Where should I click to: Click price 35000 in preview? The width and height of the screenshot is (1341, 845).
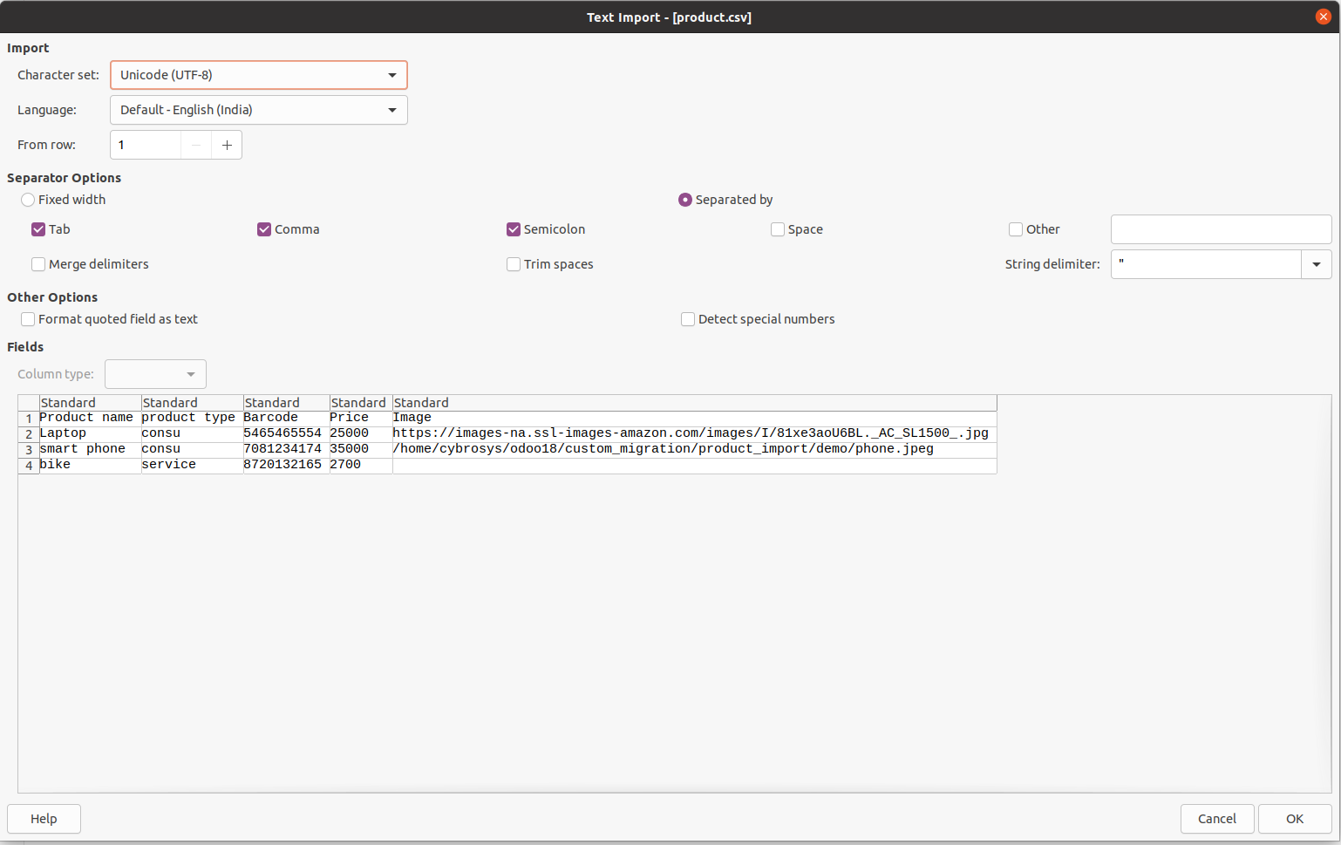(x=360, y=449)
